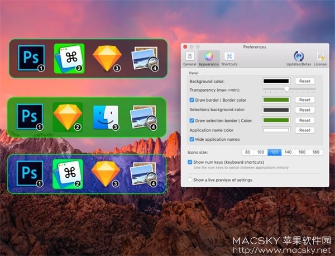Close the Preferences window
This screenshot has height=256, width=335.
pos(185,46)
